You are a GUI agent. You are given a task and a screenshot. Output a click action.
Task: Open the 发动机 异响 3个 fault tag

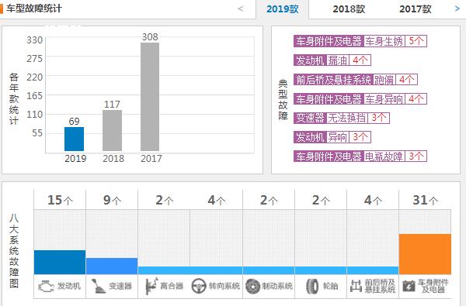pos(332,137)
